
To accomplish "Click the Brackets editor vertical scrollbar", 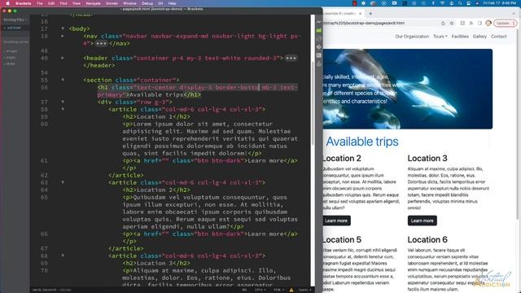I will (313, 103).
